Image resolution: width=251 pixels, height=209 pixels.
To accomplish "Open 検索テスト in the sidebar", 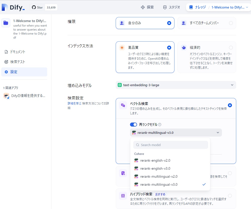I will click(x=24, y=62).
